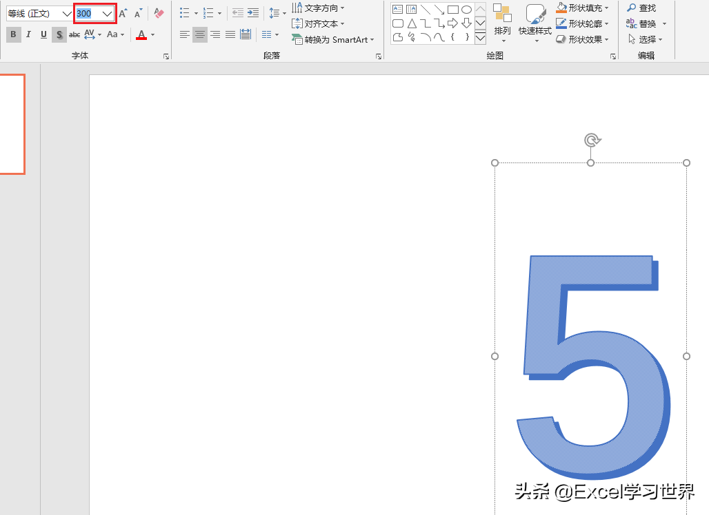Click 查找 find button

tap(641, 8)
